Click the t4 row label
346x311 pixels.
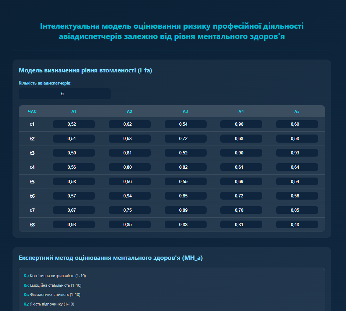[x=32, y=167]
